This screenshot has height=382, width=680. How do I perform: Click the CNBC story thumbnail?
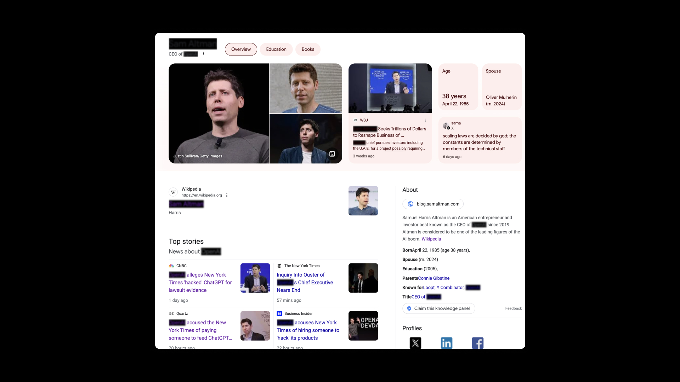255,278
